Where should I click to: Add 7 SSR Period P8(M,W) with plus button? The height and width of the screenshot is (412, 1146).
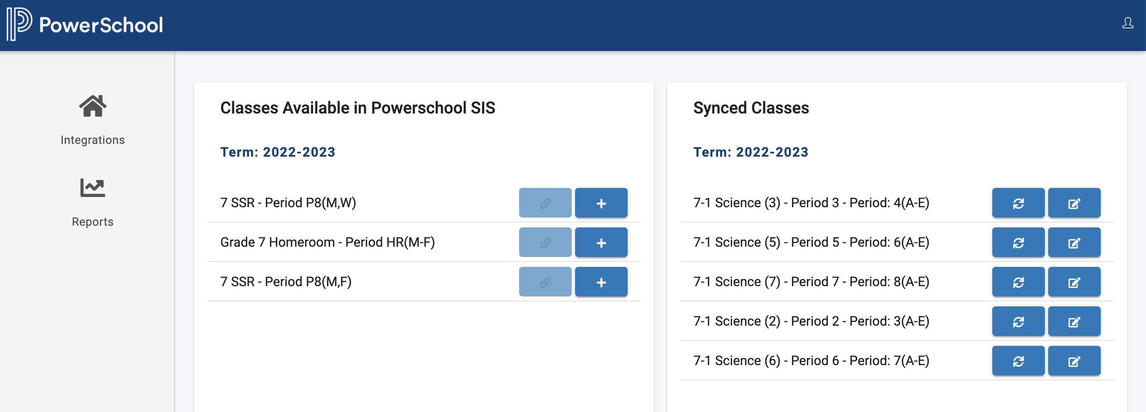click(x=601, y=203)
